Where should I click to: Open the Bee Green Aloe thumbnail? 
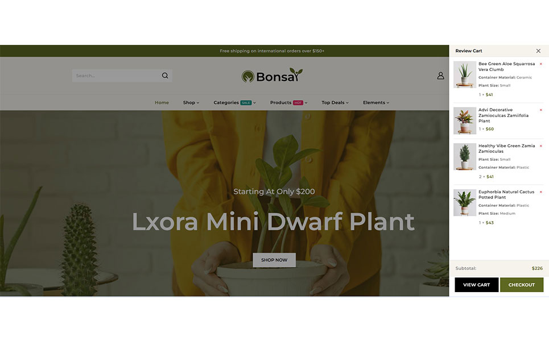click(465, 74)
